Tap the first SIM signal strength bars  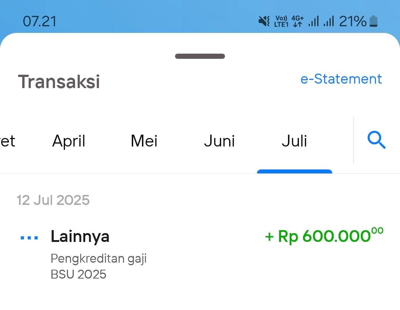point(314,21)
